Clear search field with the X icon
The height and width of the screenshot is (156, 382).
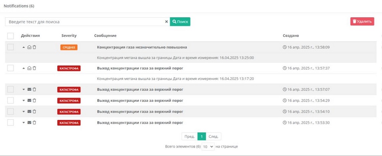coord(166,22)
